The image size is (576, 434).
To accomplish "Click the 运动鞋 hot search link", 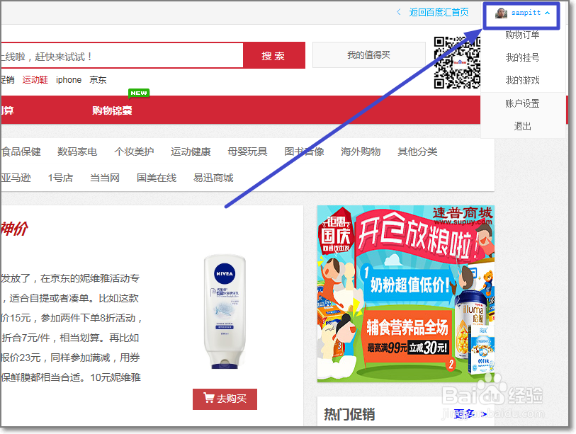I will click(x=35, y=80).
